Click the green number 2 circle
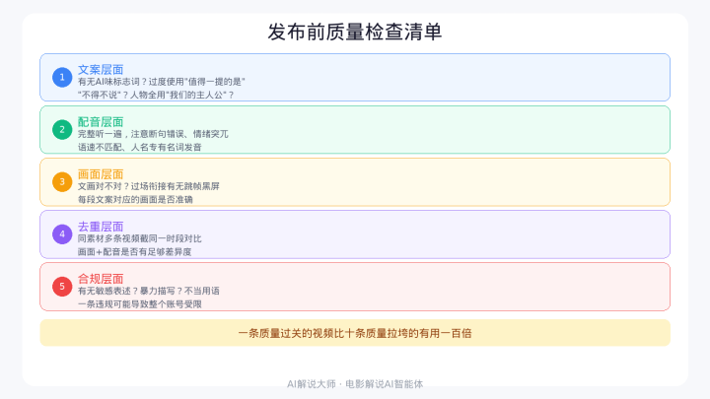The height and width of the screenshot is (399, 710). tap(62, 129)
